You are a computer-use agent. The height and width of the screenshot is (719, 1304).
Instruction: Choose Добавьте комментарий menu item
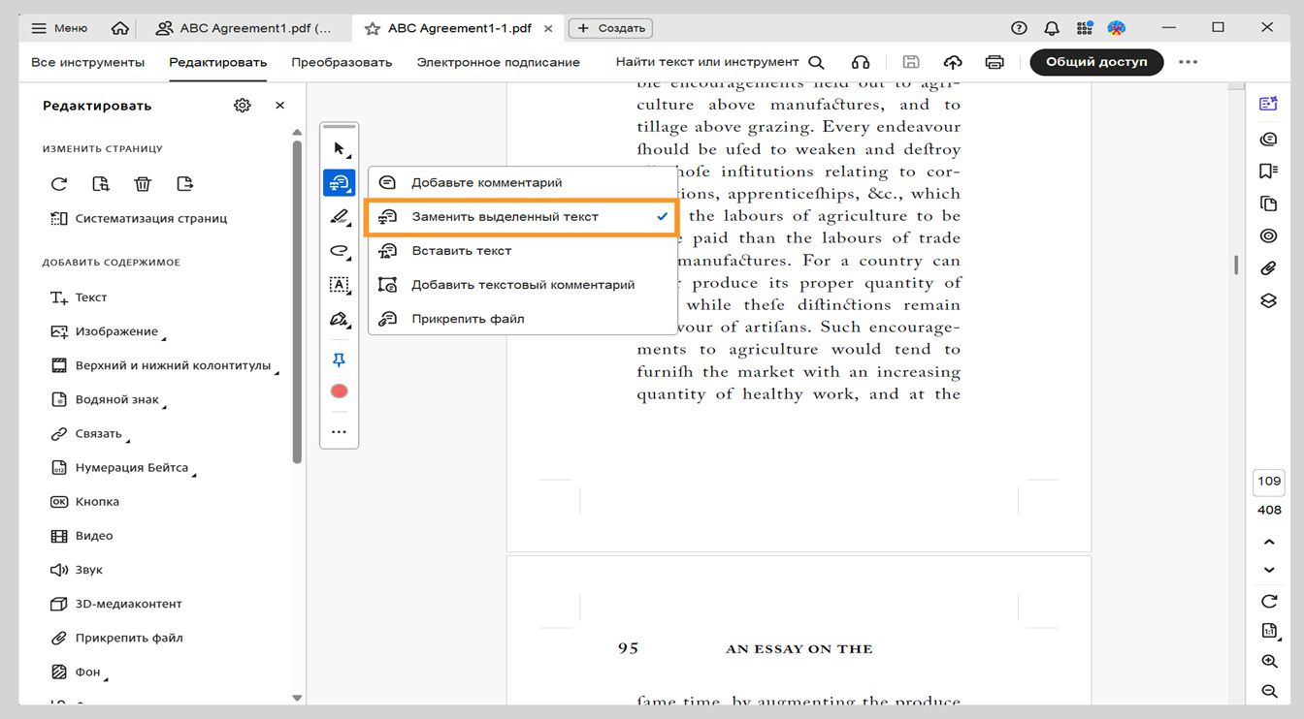pos(522,182)
